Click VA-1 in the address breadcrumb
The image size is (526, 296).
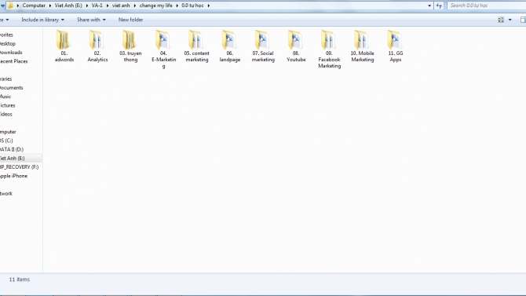[x=97, y=5]
